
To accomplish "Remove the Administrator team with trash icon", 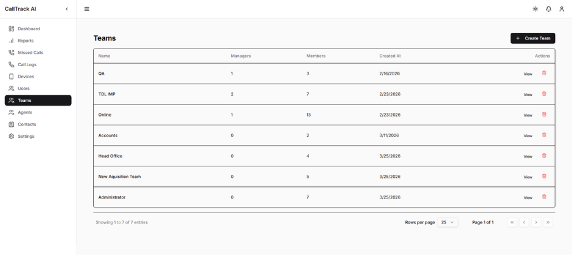I will pyautogui.click(x=544, y=197).
